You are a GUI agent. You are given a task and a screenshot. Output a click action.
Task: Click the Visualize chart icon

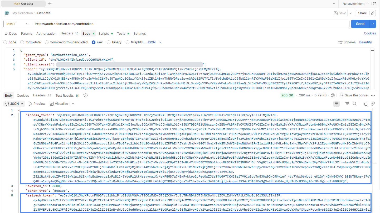click(x=52, y=104)
